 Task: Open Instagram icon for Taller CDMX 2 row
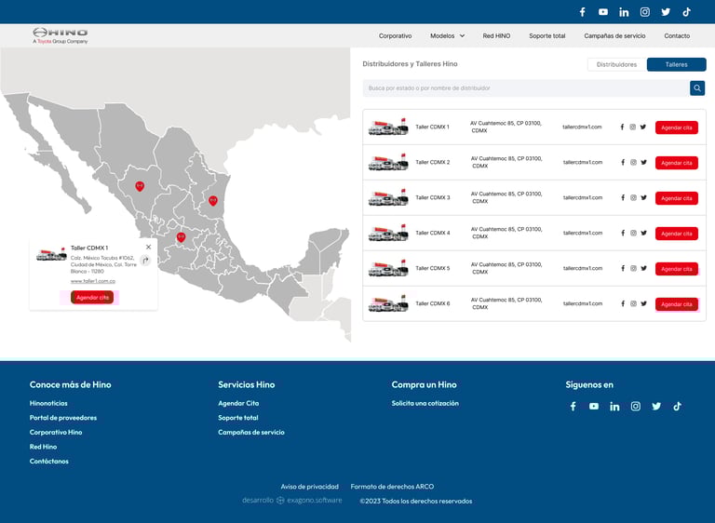click(633, 162)
